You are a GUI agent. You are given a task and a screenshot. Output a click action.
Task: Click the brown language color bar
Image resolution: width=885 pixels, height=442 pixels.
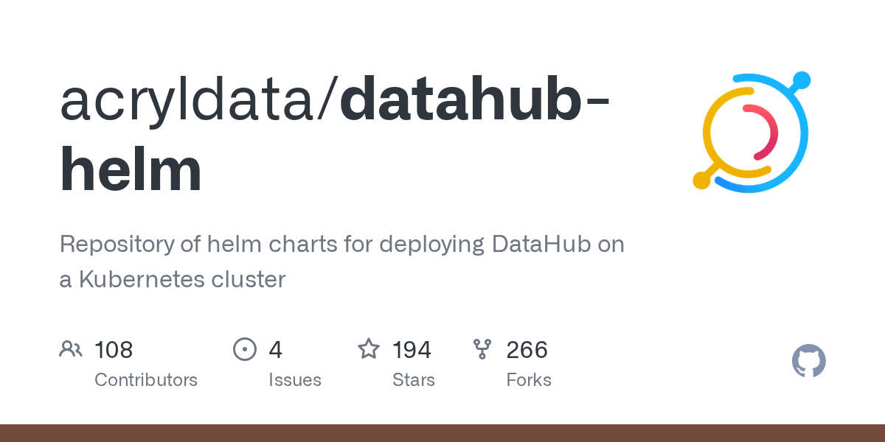coord(442,433)
